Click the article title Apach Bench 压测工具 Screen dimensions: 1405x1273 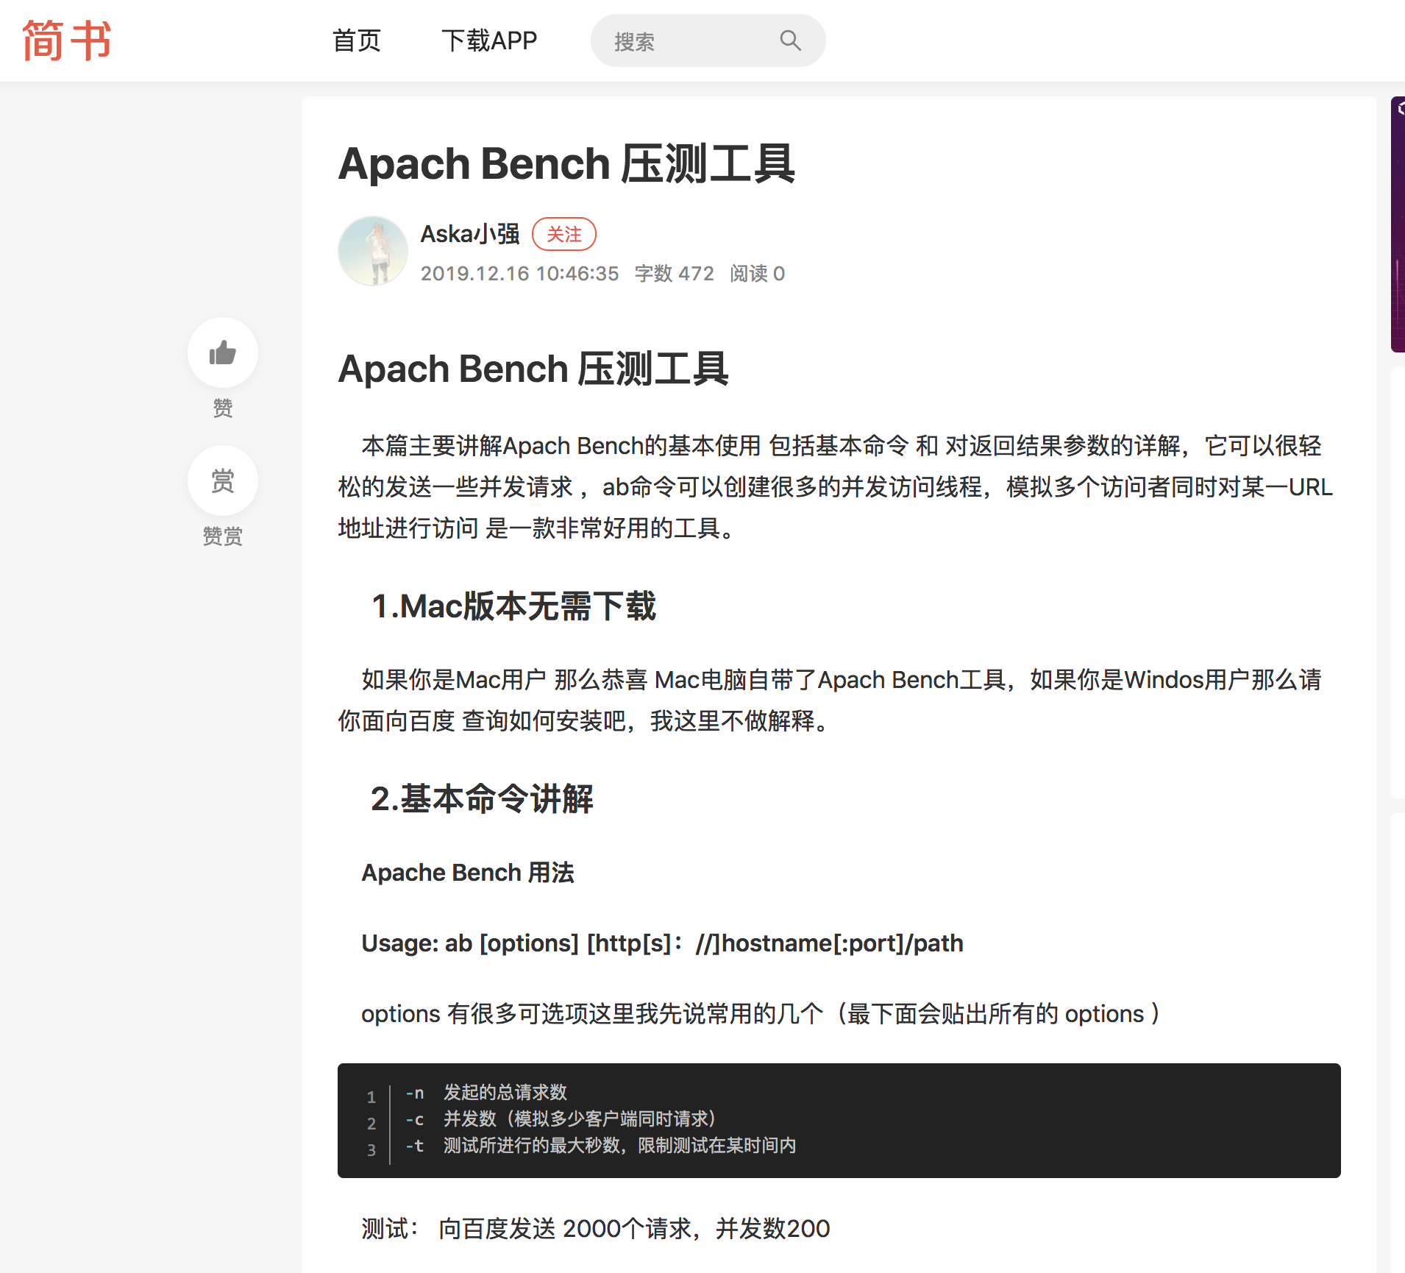click(x=566, y=163)
